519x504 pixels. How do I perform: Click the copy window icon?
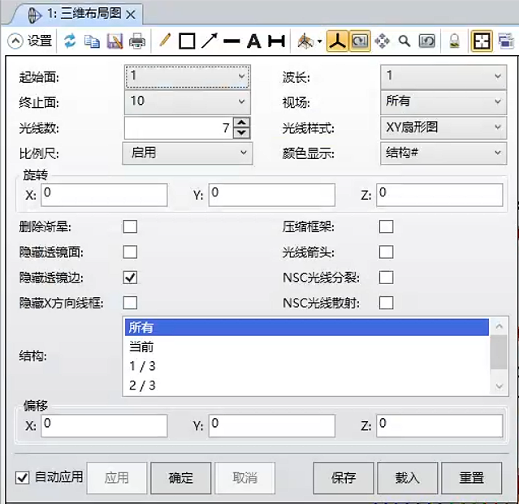[x=92, y=41]
